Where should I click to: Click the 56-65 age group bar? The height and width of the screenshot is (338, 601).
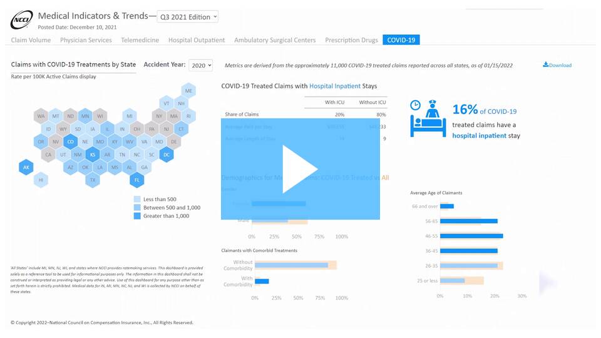click(x=469, y=221)
